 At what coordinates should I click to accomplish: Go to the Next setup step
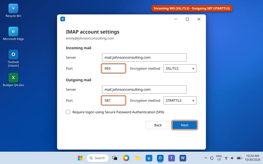pyautogui.click(x=185, y=125)
